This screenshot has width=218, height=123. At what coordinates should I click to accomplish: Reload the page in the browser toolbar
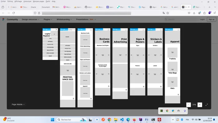14,13
